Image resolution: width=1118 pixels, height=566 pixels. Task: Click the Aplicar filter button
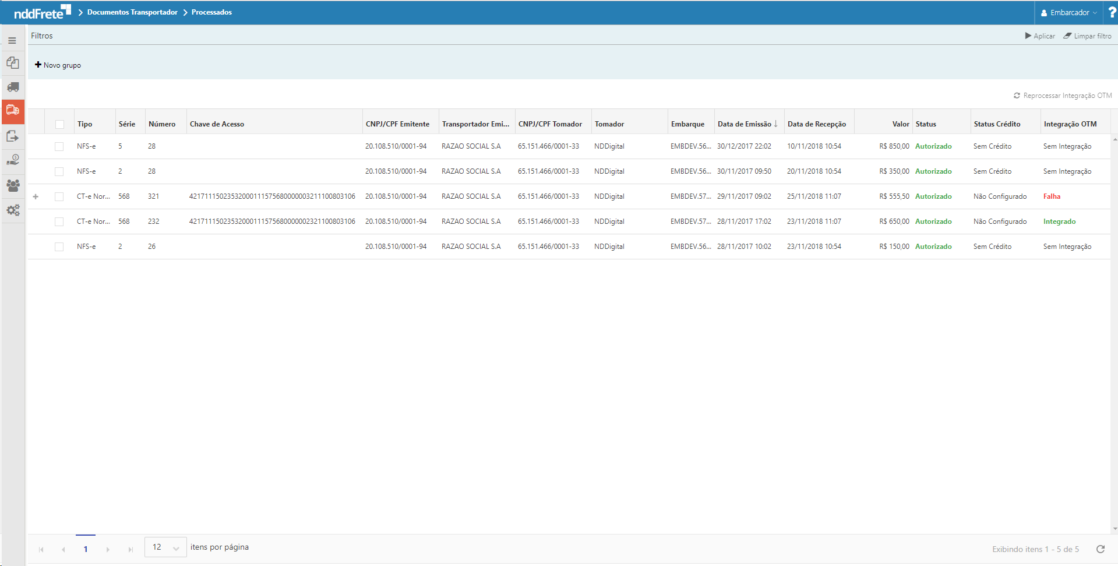1040,36
